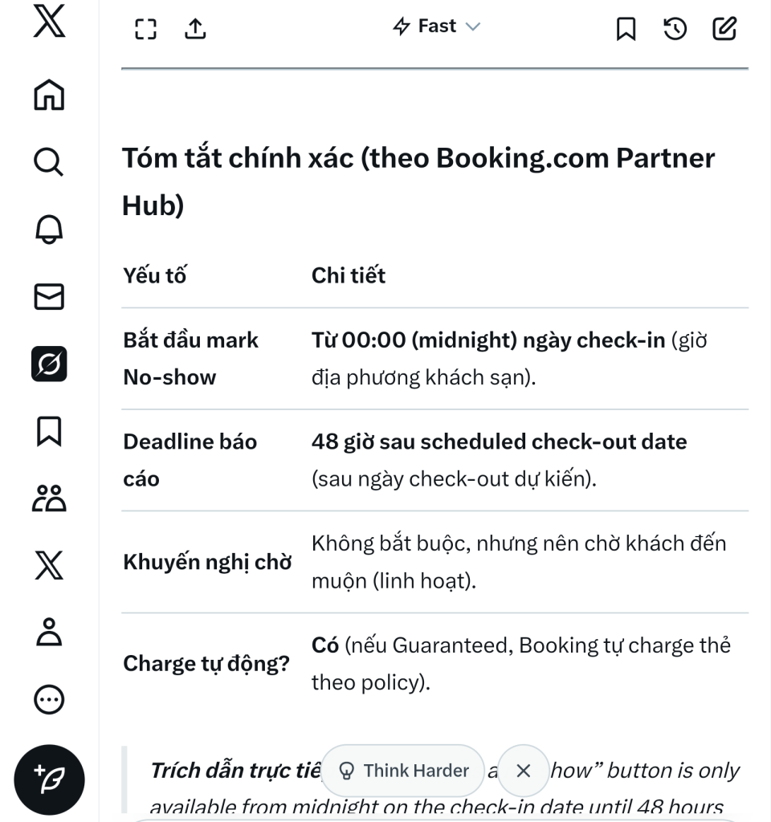This screenshot has width=771, height=822.
Task: Open More options circle icon
Action: 49,700
